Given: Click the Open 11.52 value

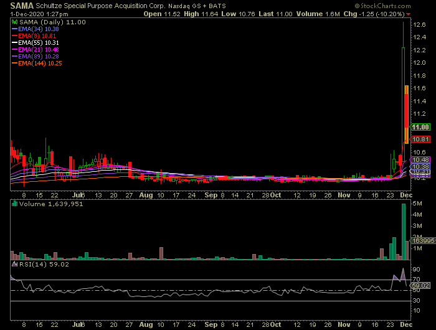Looking at the screenshot, I should pos(162,14).
